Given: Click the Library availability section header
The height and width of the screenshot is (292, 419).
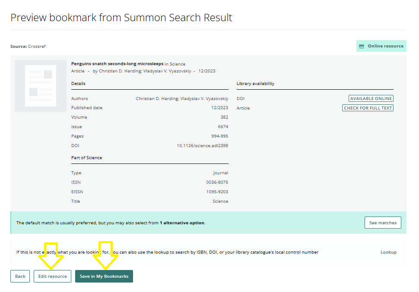Looking at the screenshot, I should (x=256, y=83).
